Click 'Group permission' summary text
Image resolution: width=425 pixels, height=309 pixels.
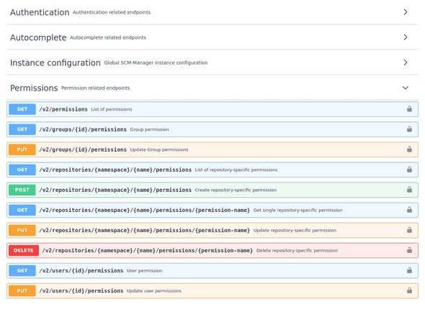(x=149, y=129)
